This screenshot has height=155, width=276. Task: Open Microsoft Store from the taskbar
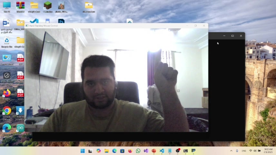(x=122, y=151)
